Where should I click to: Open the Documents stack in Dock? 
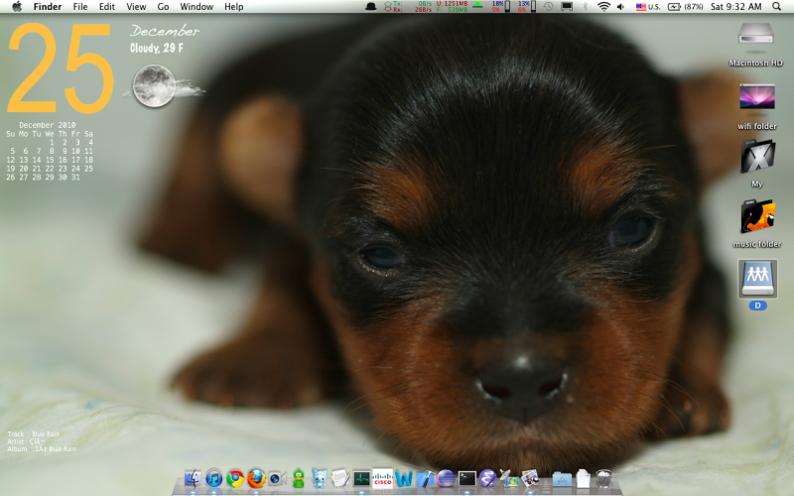point(584,479)
